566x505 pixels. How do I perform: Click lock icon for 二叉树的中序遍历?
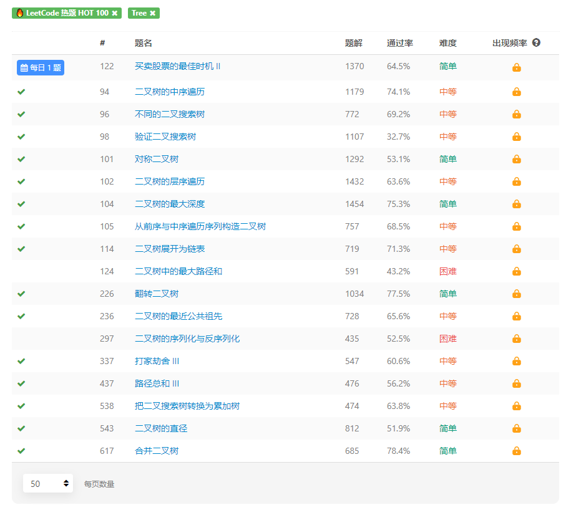517,92
